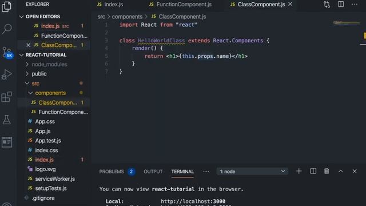Open the Output panel tab

[153, 172]
